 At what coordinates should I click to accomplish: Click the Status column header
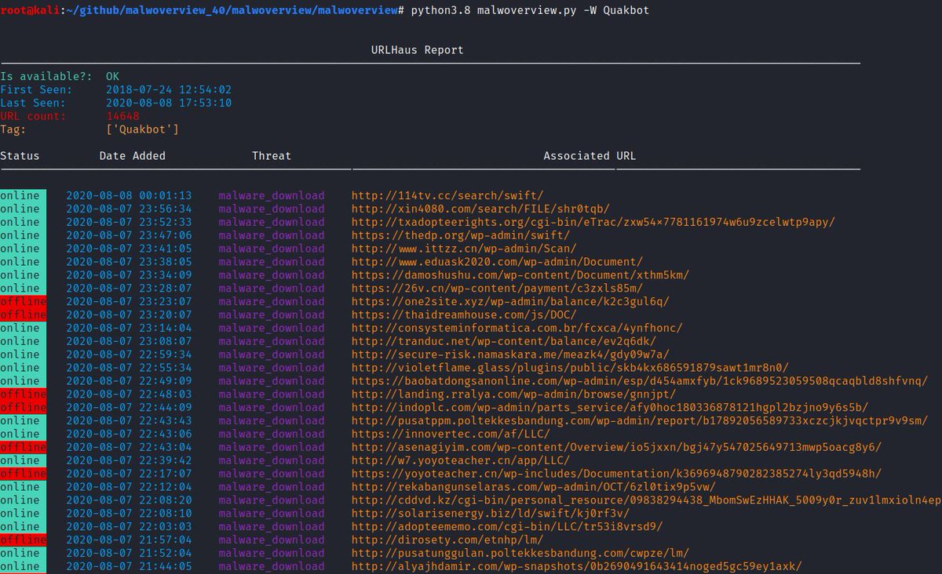pos(19,155)
